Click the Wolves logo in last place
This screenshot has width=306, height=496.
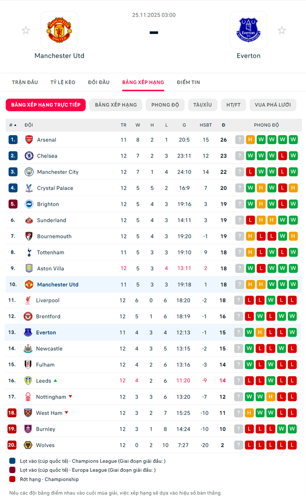28,445
